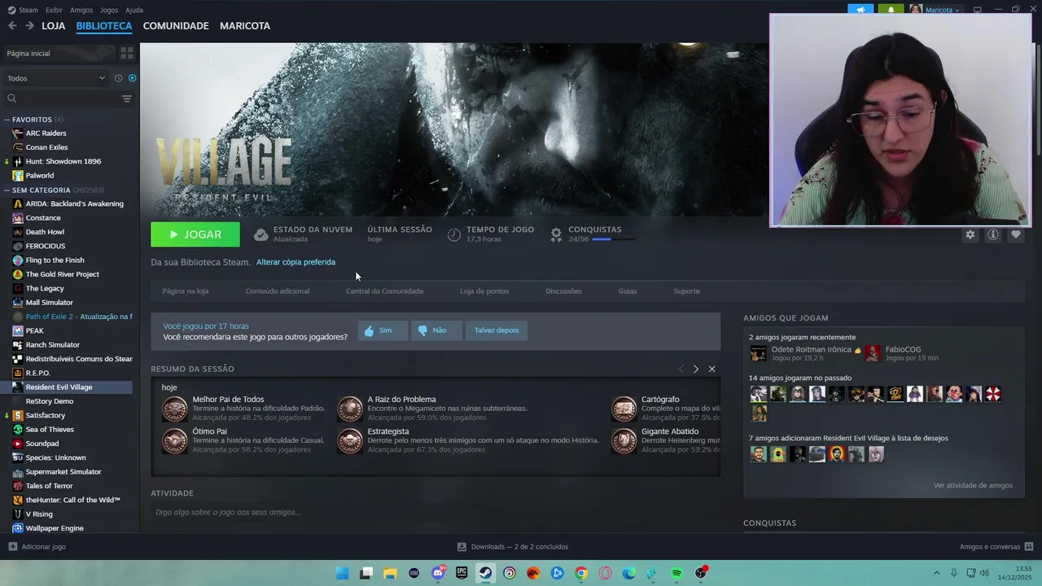Recommend the game with Sim
Image resolution: width=1042 pixels, height=586 pixels.
point(383,330)
